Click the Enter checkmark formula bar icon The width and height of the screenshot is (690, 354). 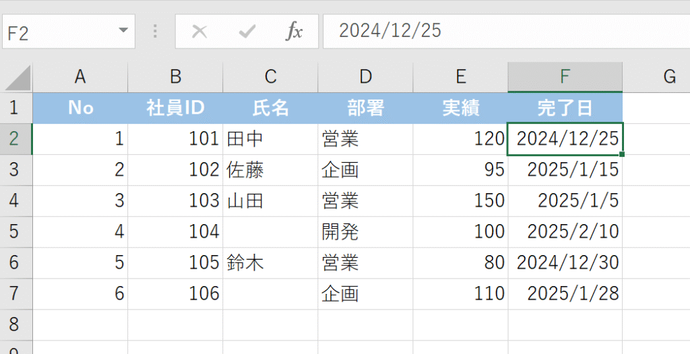coord(247,31)
